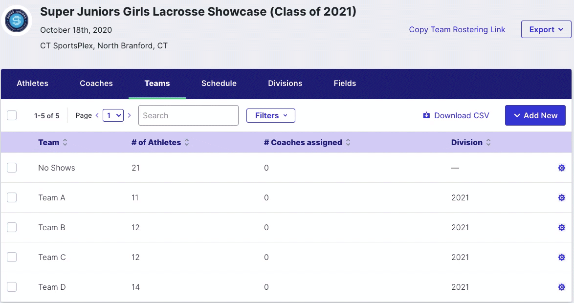Open the page number selector
The height and width of the screenshot is (303, 574).
(x=113, y=115)
